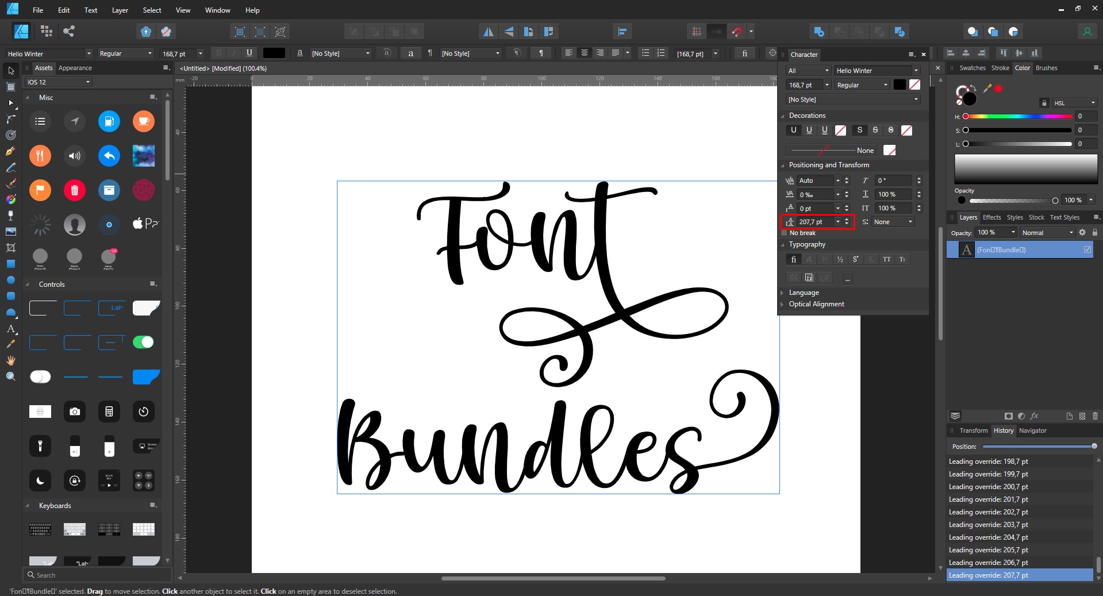Expand the Optical Alignment section
Image resolution: width=1103 pixels, height=596 pixels.
coord(782,304)
